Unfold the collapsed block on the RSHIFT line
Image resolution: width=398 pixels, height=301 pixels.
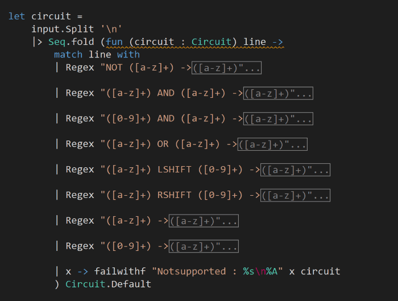pyautogui.click(x=295, y=195)
